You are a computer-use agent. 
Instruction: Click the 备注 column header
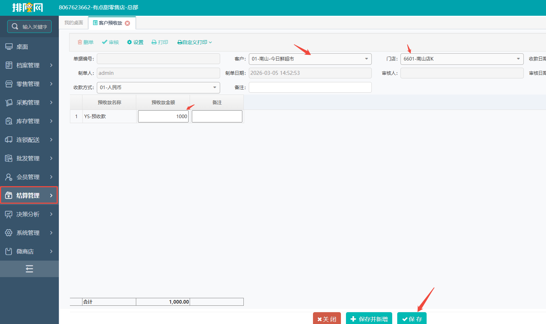(217, 102)
